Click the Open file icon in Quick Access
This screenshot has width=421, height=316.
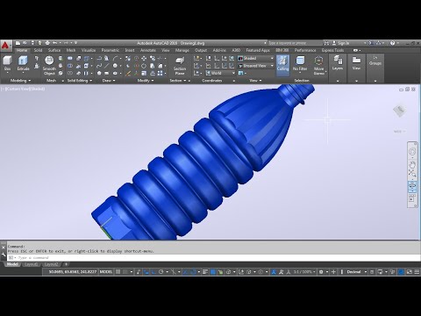click(25, 43)
